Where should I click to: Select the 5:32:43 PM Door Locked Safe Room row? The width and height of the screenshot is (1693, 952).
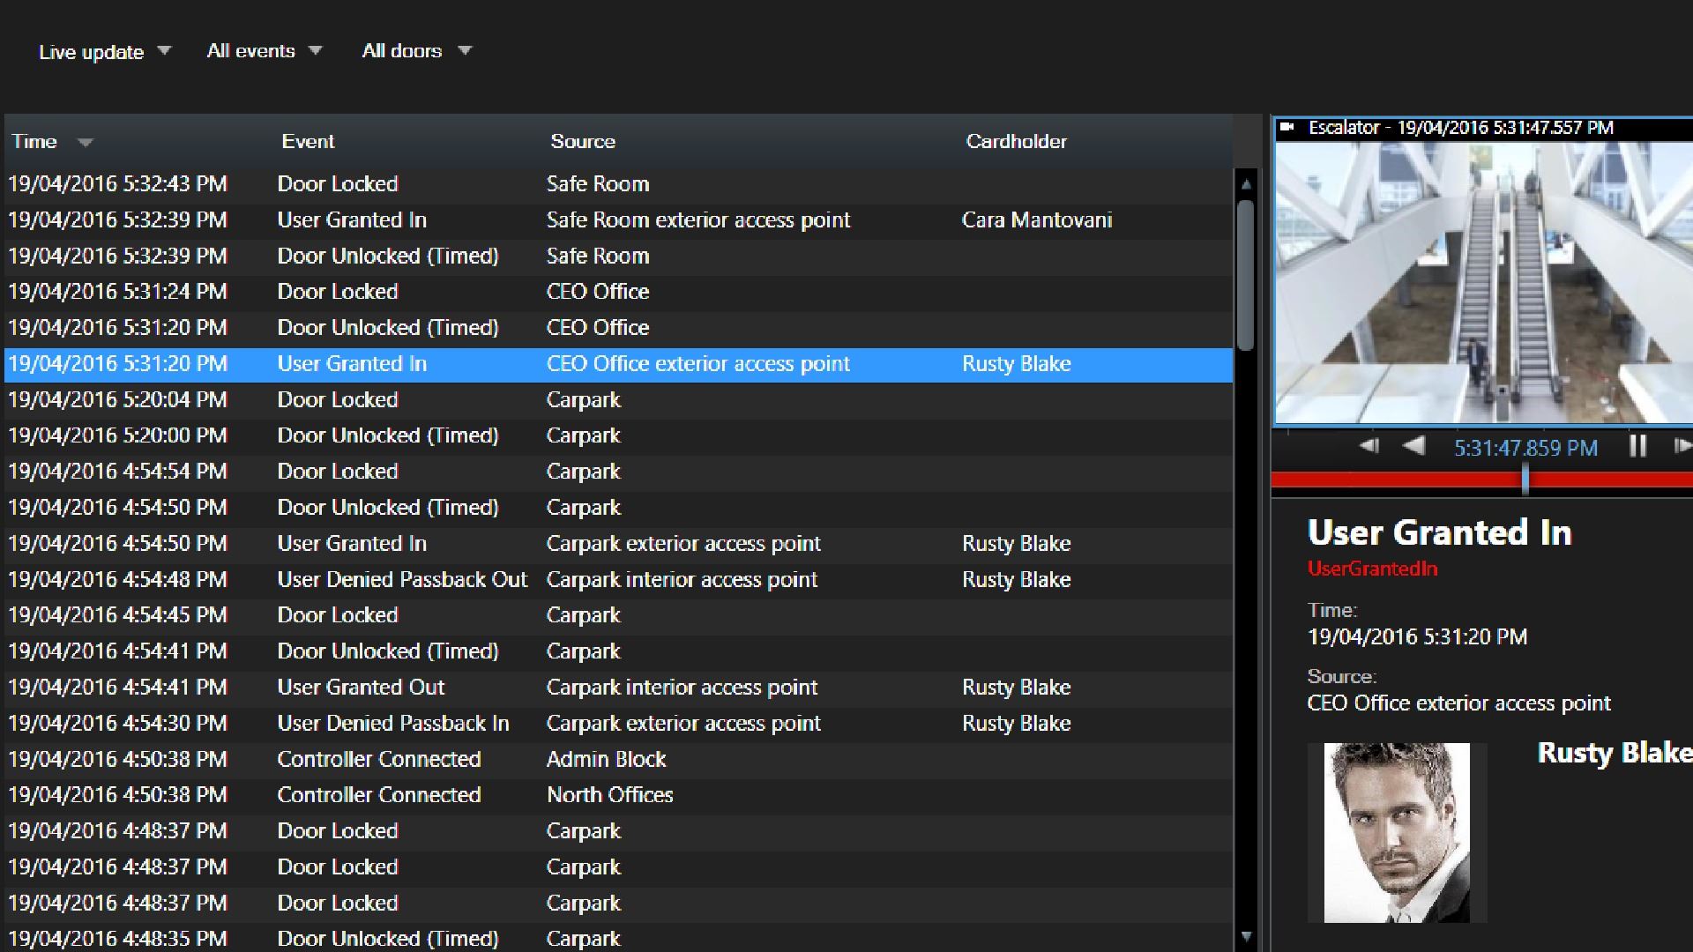618,184
